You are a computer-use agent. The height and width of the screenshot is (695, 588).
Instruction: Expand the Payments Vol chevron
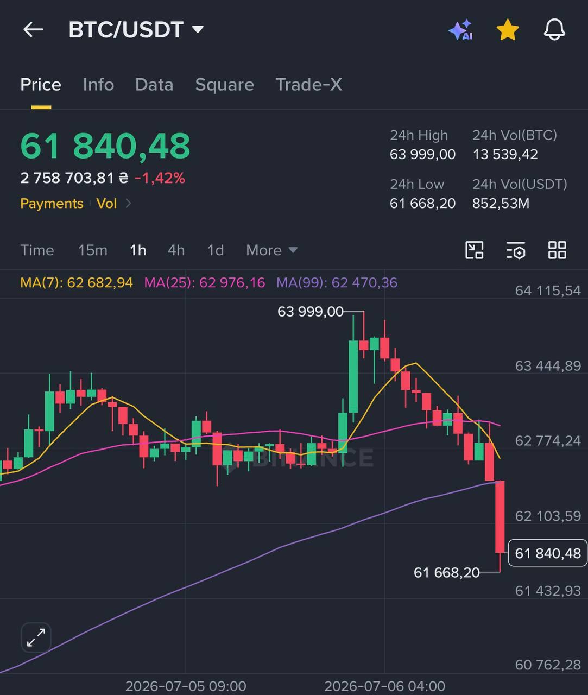(129, 204)
